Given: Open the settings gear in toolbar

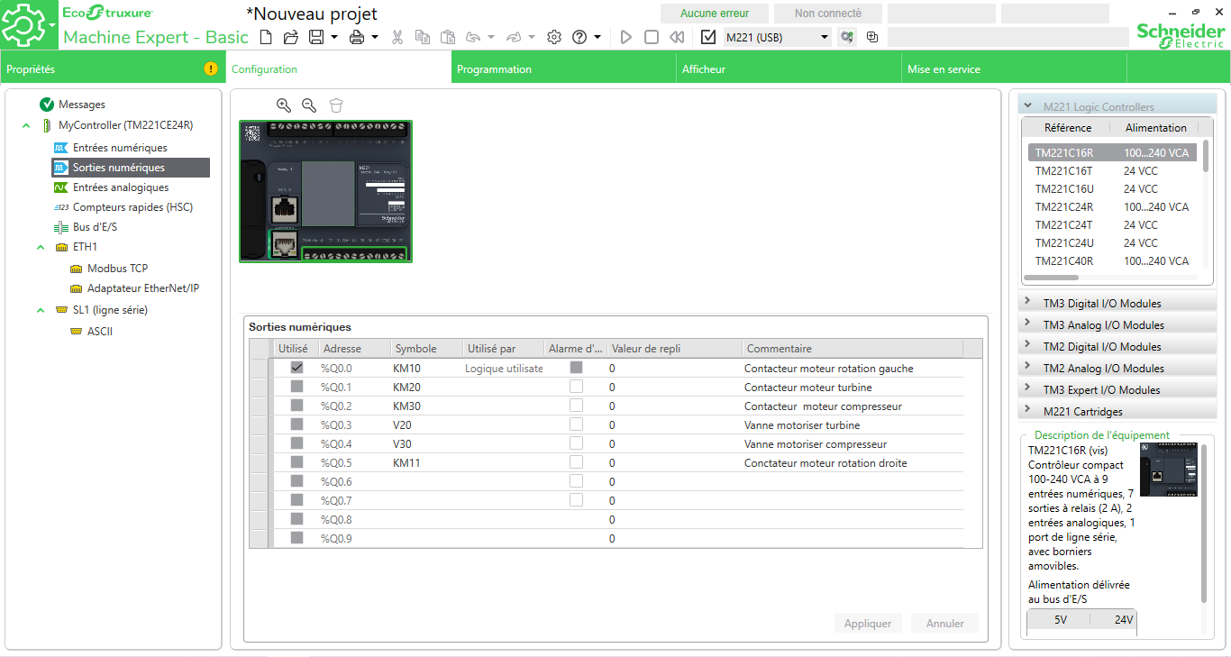Looking at the screenshot, I should 554,37.
